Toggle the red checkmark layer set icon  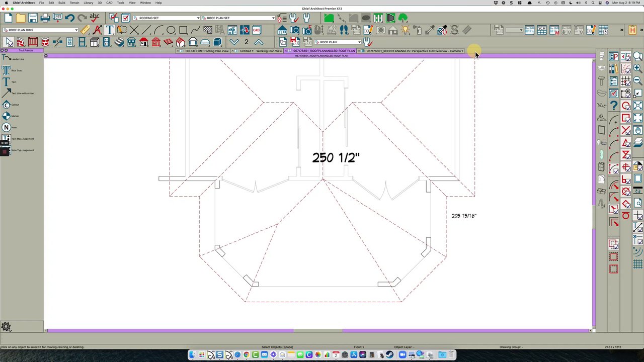(x=114, y=18)
